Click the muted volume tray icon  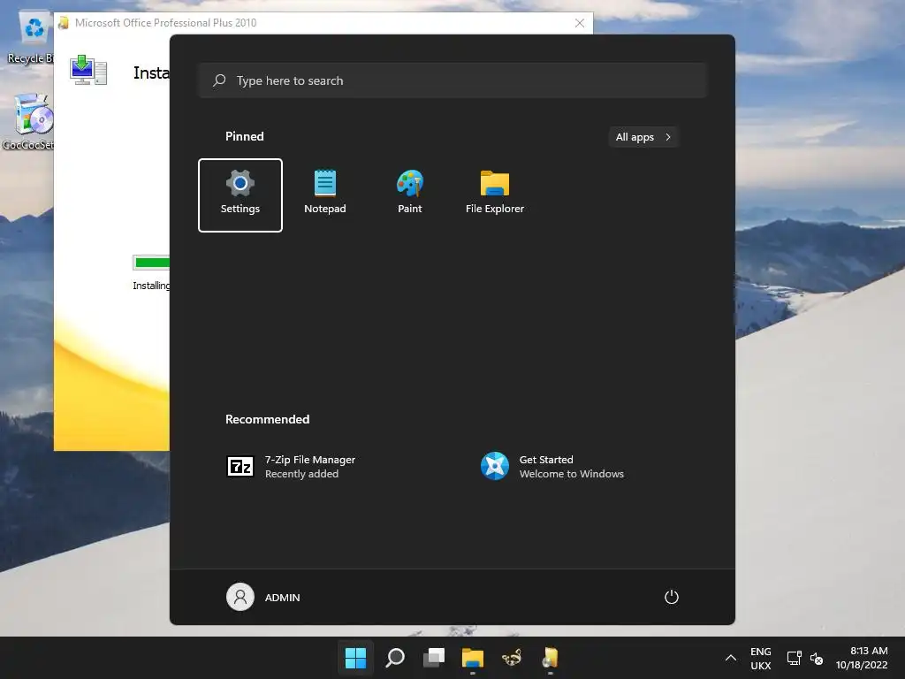[x=816, y=658]
